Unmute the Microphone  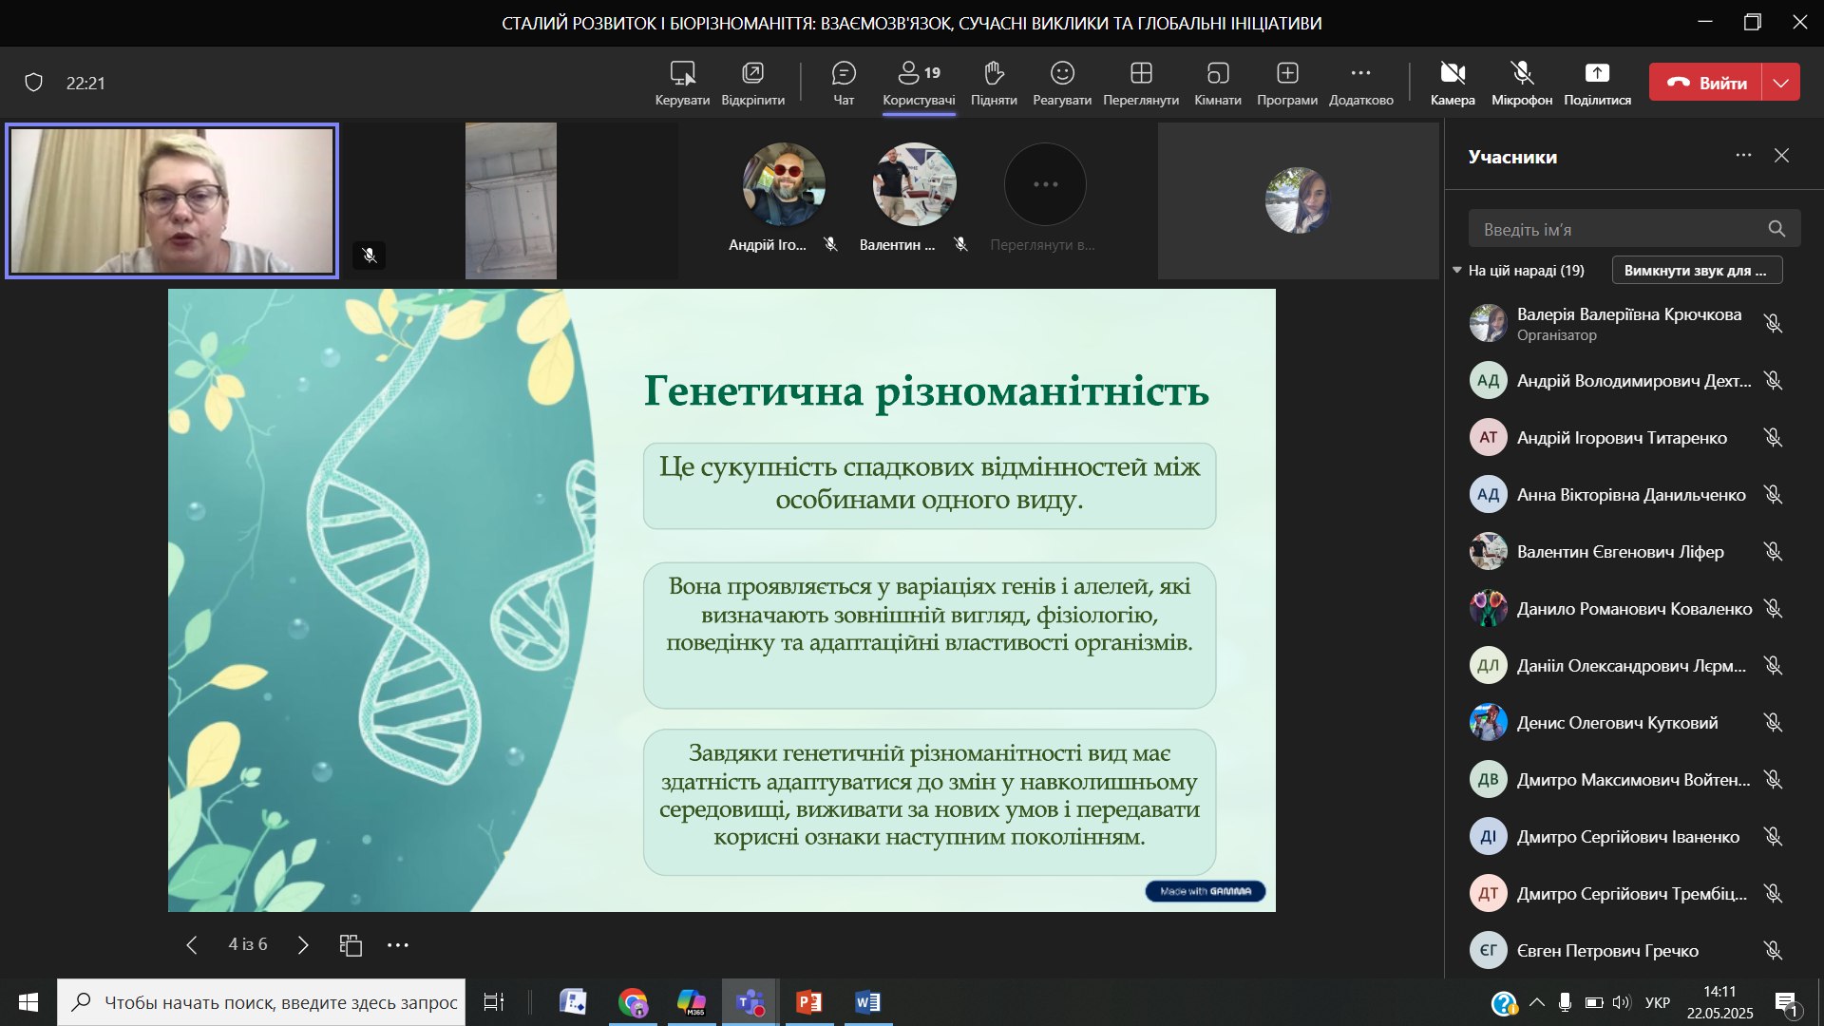pos(1521,83)
